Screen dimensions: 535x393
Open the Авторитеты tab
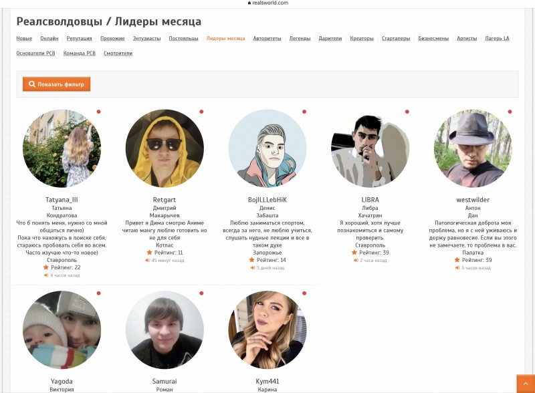point(267,38)
